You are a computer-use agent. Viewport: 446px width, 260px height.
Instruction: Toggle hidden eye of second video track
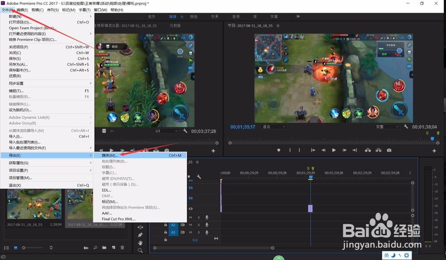coord(190,198)
